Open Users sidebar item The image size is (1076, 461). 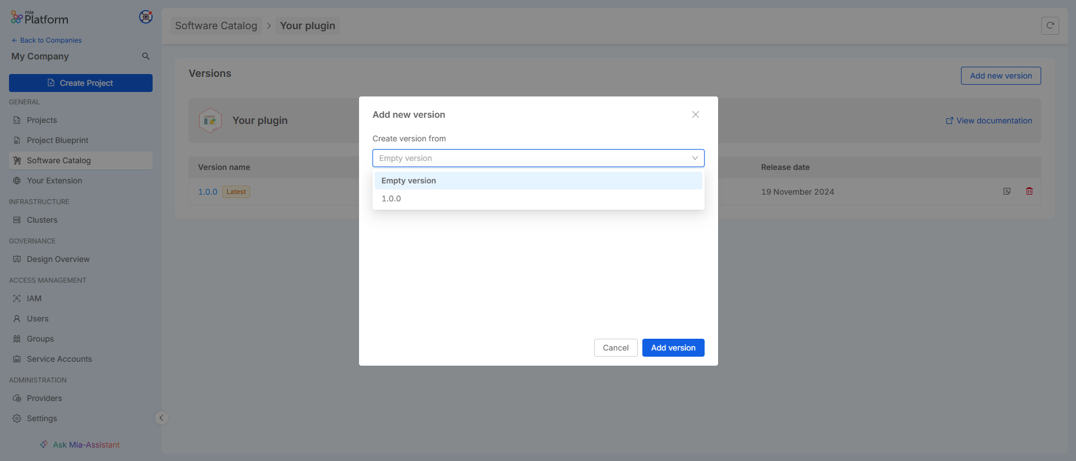coord(81,319)
